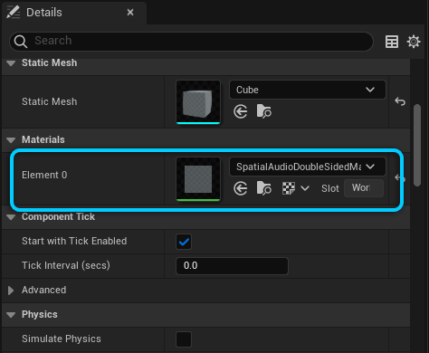Click the Tick Interval value field
Viewport: 429px width, 353px height.
pyautogui.click(x=232, y=266)
